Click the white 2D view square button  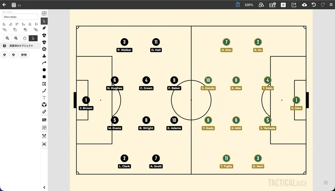tap(283, 5)
